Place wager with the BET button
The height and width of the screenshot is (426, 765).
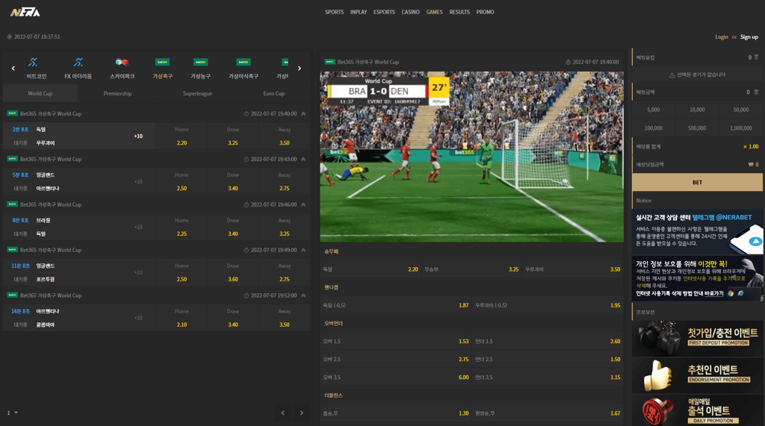click(x=697, y=182)
